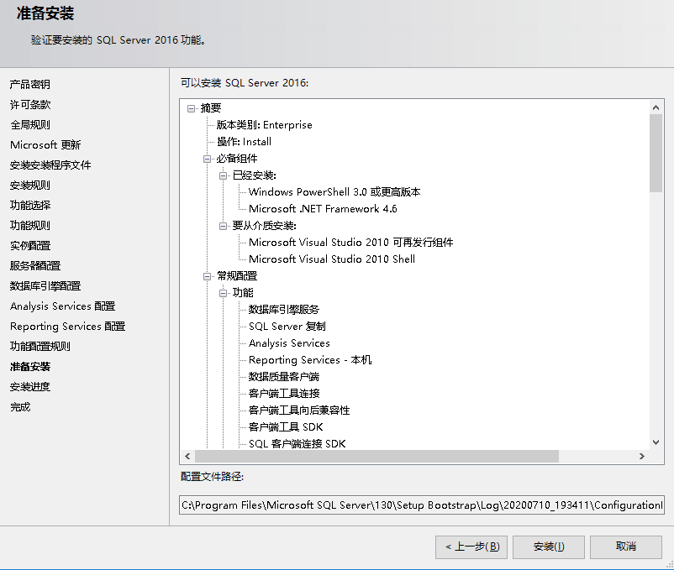Select 完成 step in sidebar
This screenshot has height=570, width=674.
[x=20, y=407]
